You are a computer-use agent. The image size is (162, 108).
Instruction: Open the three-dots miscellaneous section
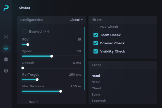[6, 59]
